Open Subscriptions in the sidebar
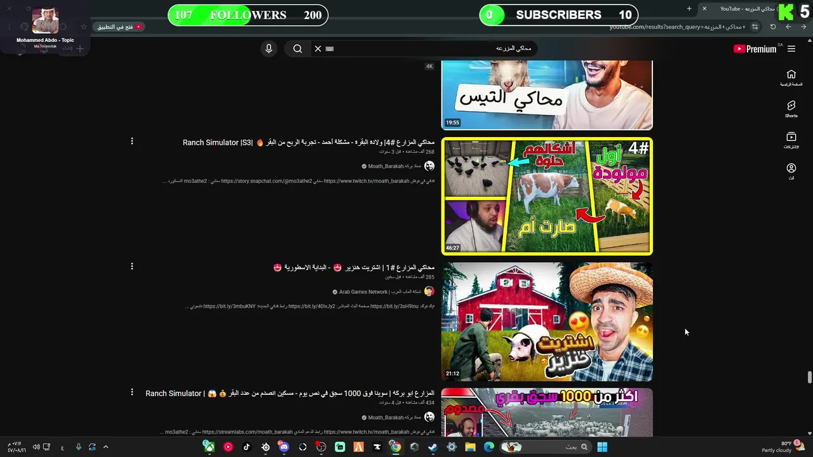 [791, 140]
